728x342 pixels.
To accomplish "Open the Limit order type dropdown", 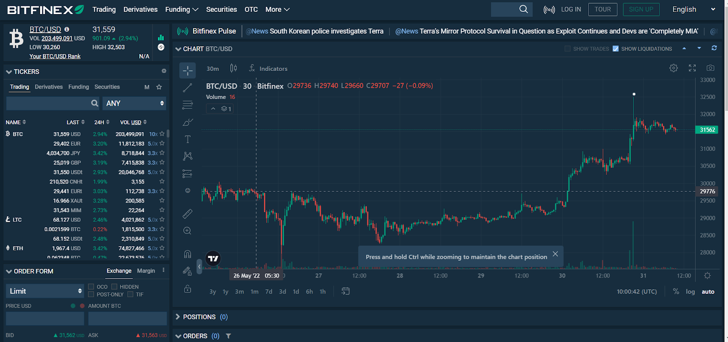I will [45, 291].
